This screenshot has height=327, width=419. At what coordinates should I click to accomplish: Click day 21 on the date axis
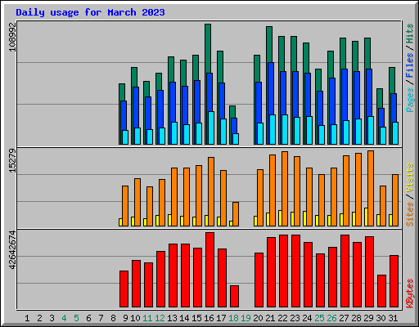[x=270, y=318]
